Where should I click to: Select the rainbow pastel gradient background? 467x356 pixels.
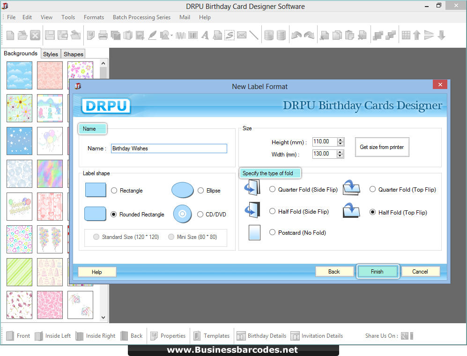[x=50, y=174]
